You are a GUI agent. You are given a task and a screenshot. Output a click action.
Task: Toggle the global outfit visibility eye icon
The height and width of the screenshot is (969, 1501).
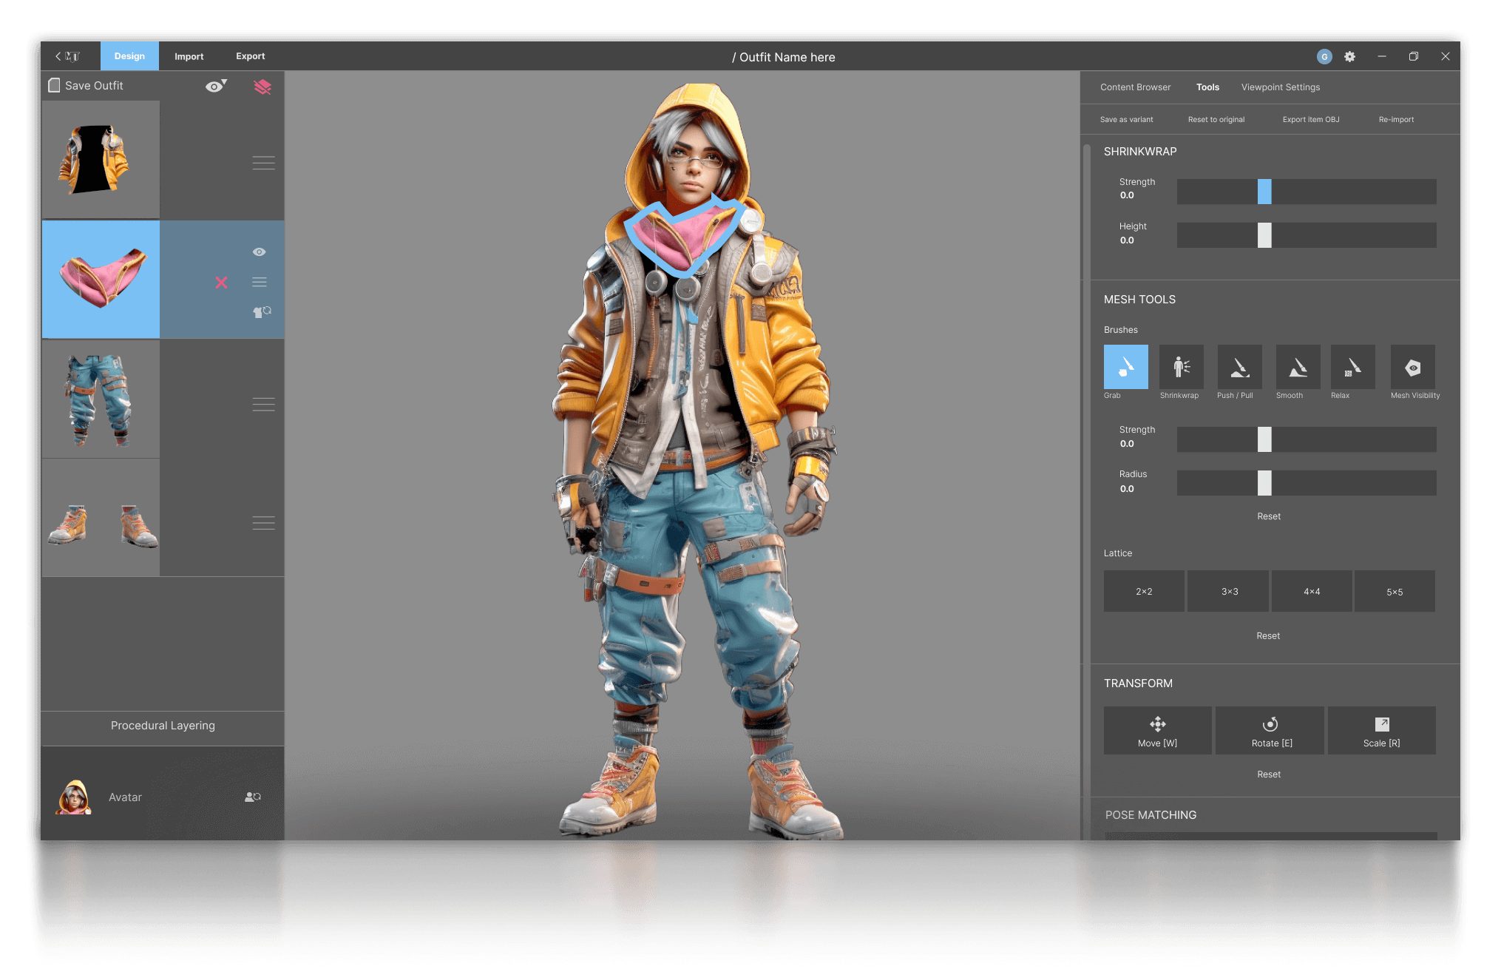click(212, 85)
